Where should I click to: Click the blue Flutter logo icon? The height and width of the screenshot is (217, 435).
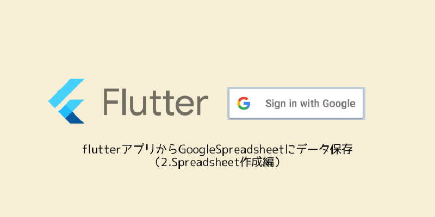67,101
